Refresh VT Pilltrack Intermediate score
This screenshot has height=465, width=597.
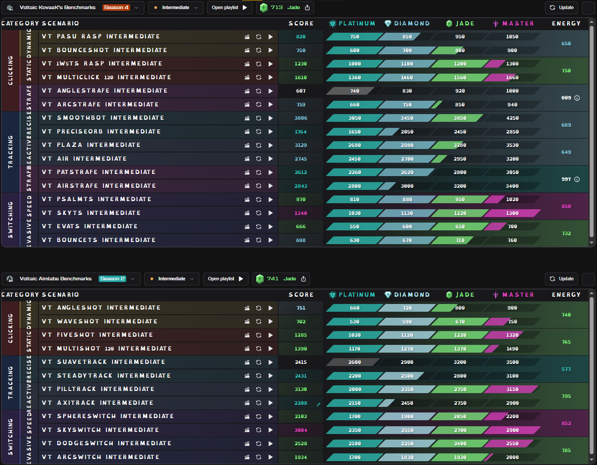click(x=258, y=389)
